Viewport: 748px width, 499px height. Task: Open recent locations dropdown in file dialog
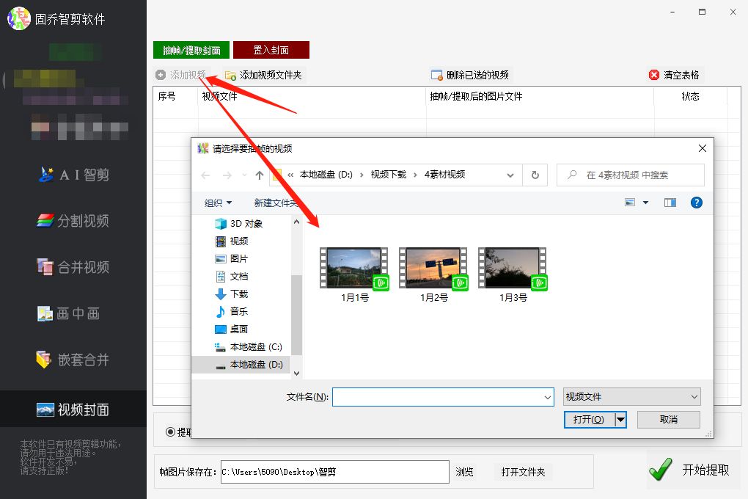pos(244,175)
